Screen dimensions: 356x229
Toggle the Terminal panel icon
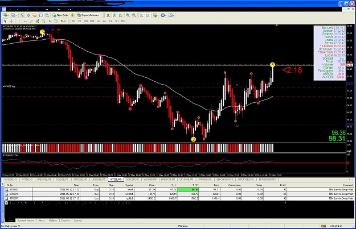40,15
